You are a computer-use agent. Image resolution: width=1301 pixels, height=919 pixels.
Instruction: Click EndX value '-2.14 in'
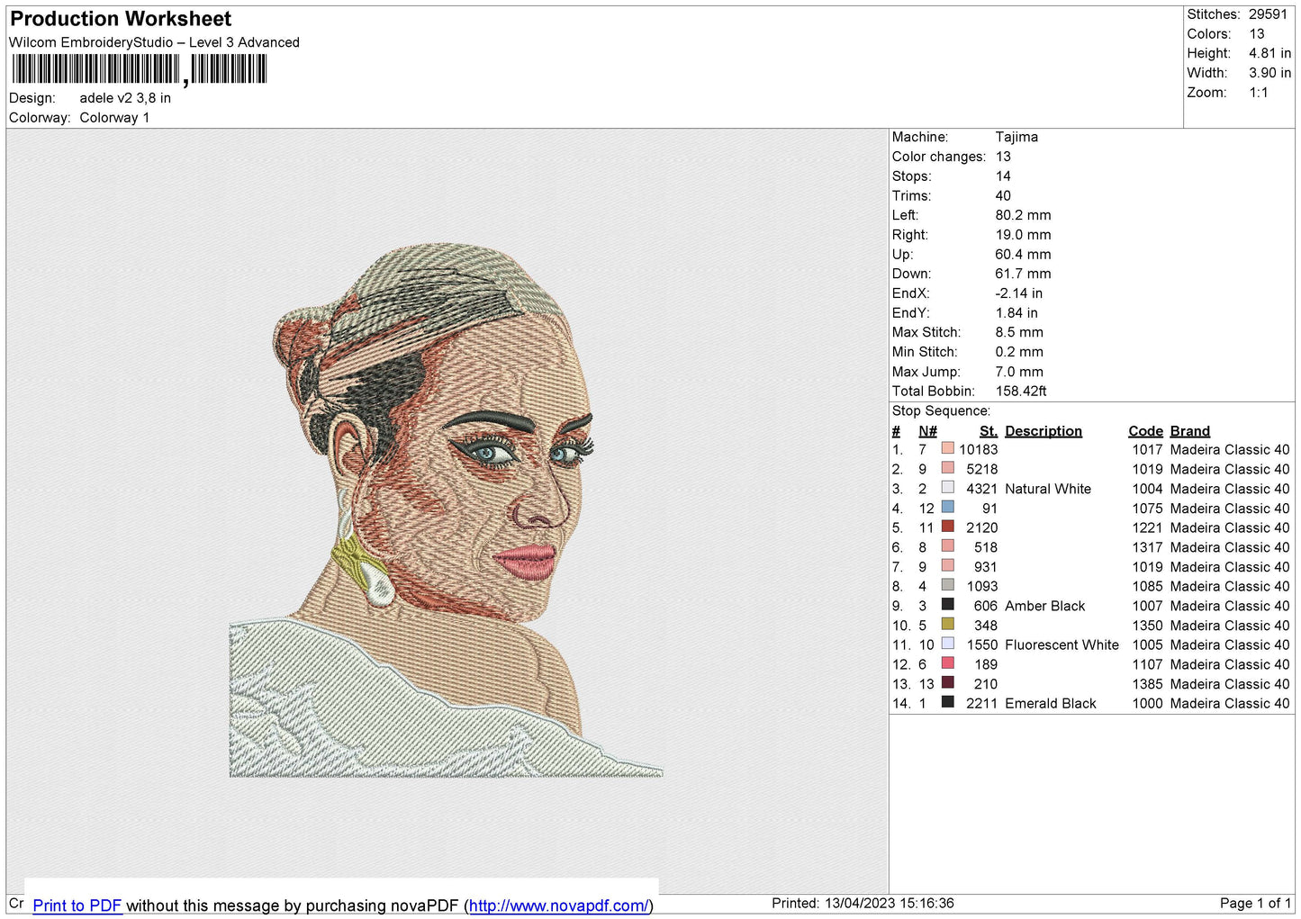click(1019, 293)
